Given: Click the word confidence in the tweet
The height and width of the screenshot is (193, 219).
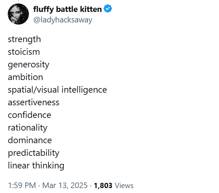Looking at the screenshot, I should (x=30, y=115).
